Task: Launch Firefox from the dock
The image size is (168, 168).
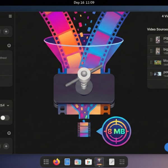Action: pyautogui.click(x=57, y=162)
